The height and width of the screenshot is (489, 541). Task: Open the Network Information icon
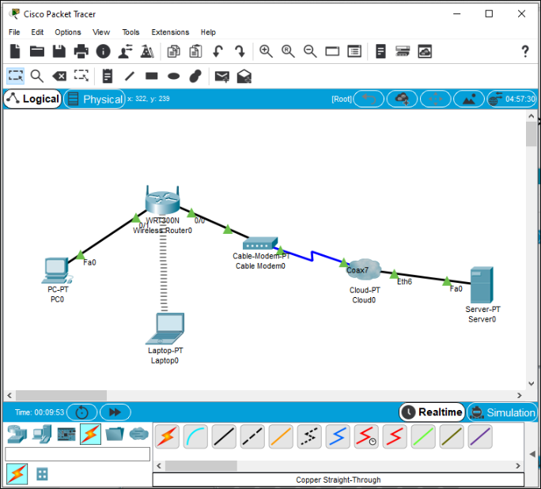click(x=103, y=51)
